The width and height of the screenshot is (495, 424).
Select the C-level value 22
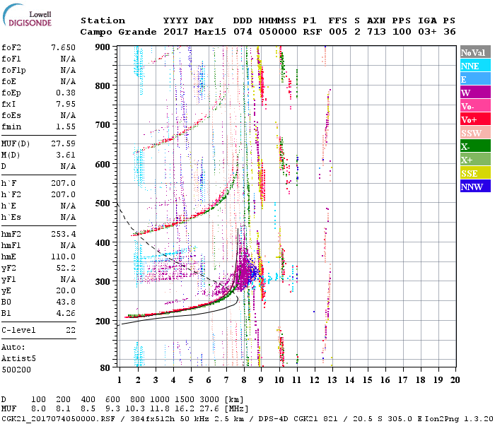(x=71, y=330)
